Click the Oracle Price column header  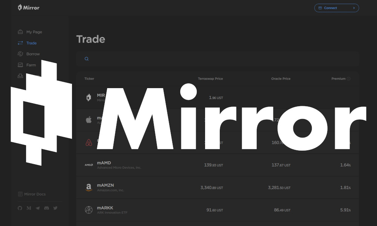(280, 79)
